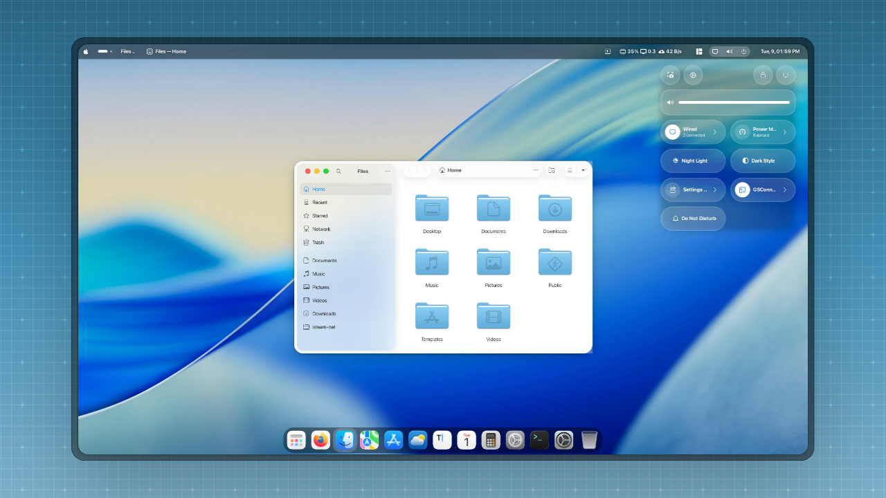
Task: Adjust the volume slider in quick settings
Action: (x=734, y=102)
